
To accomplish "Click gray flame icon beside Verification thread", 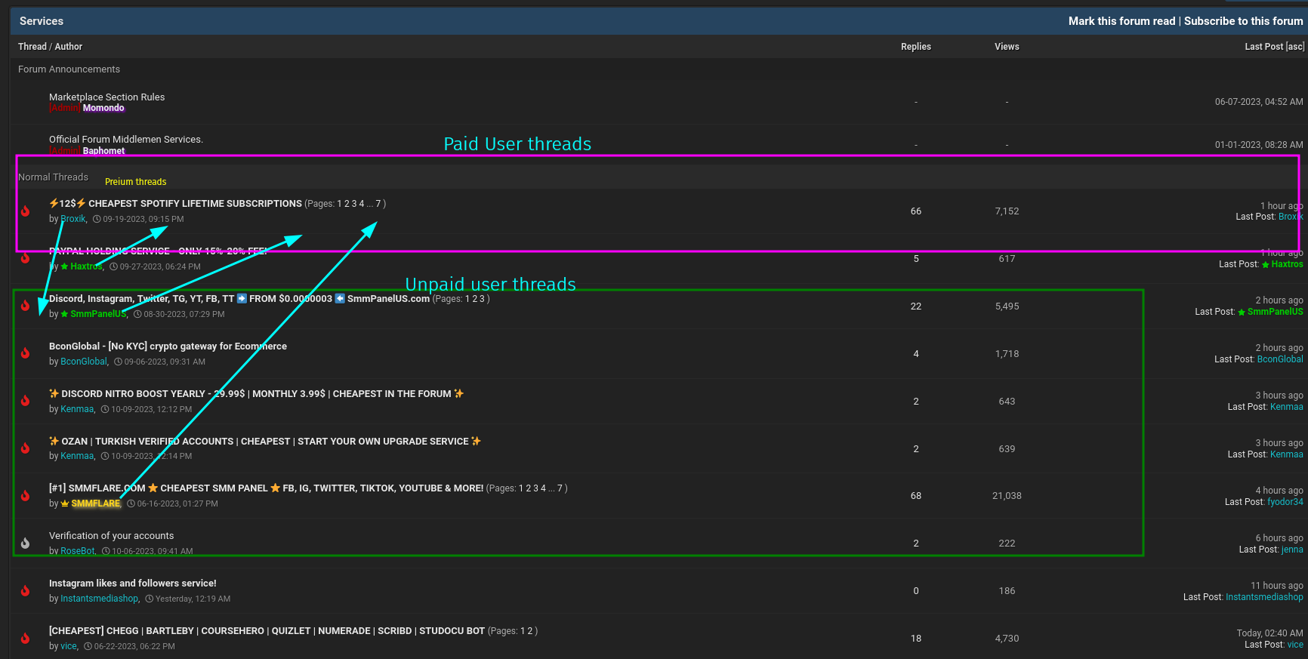I will (x=25, y=544).
